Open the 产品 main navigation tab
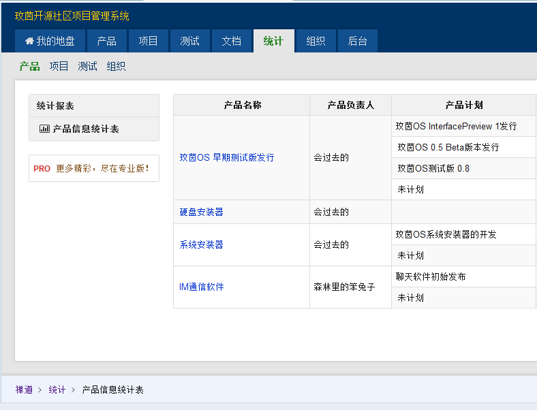This screenshot has height=410, width=537. [x=106, y=41]
